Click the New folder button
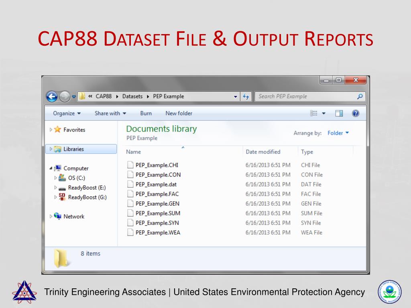This screenshot has height=308, width=411. 179,113
